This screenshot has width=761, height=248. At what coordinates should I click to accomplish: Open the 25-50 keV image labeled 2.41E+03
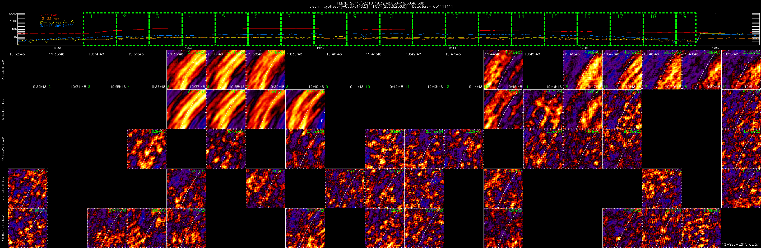[345, 188]
